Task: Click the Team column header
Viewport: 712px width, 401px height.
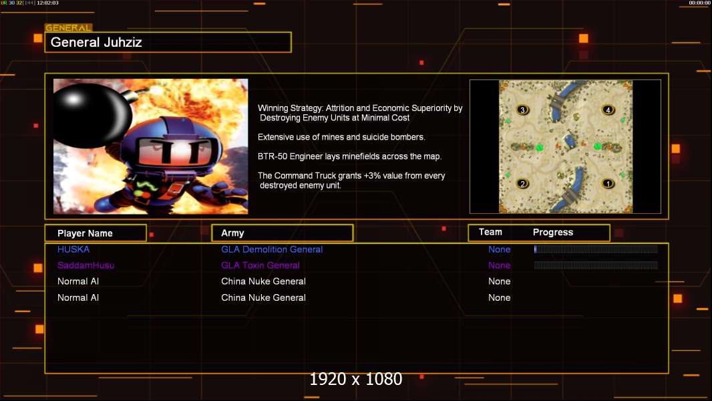Action: (490, 232)
